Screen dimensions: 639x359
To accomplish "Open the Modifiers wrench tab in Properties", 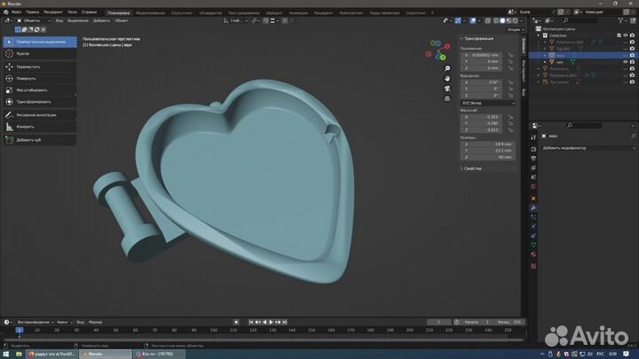I will [x=533, y=208].
